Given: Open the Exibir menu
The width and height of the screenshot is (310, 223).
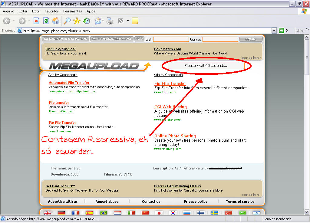Looking at the screenshot, I should point(36,11).
